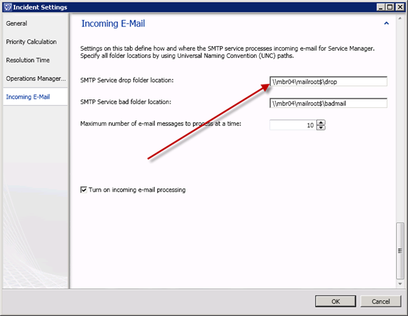Select the Incoming E-Mail tab

(x=28, y=97)
